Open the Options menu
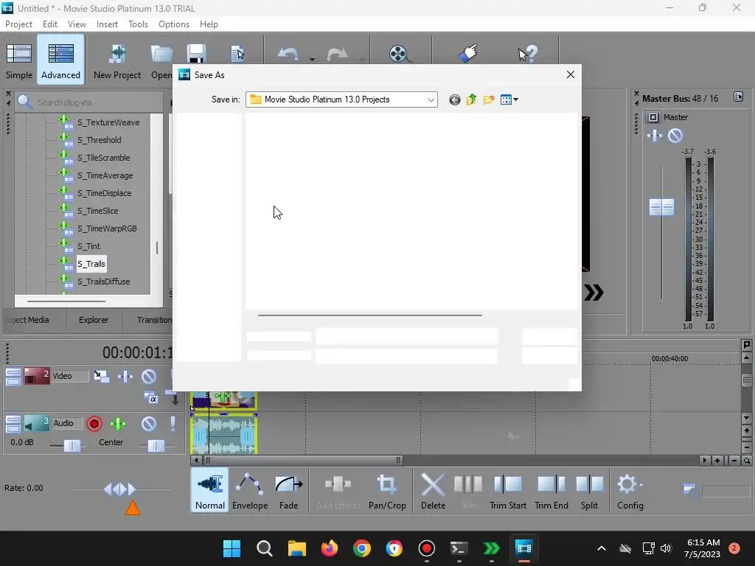This screenshot has width=755, height=566. [x=174, y=24]
